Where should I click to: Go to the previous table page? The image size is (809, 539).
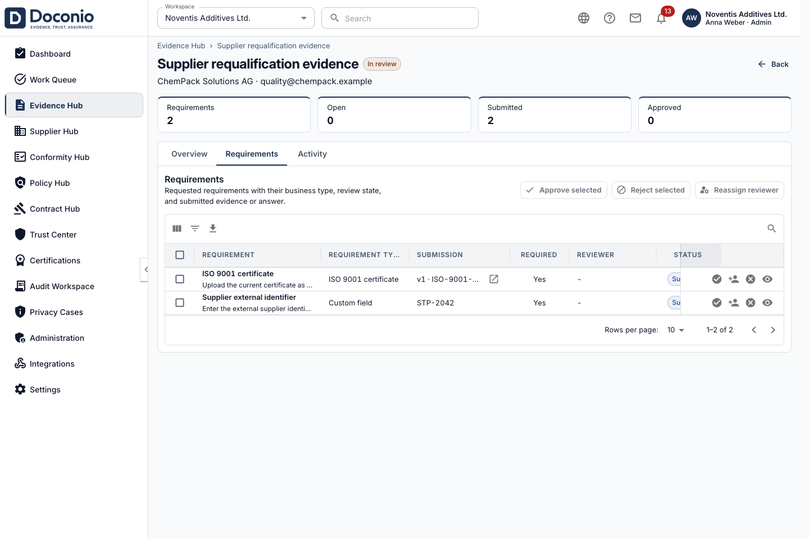point(754,330)
